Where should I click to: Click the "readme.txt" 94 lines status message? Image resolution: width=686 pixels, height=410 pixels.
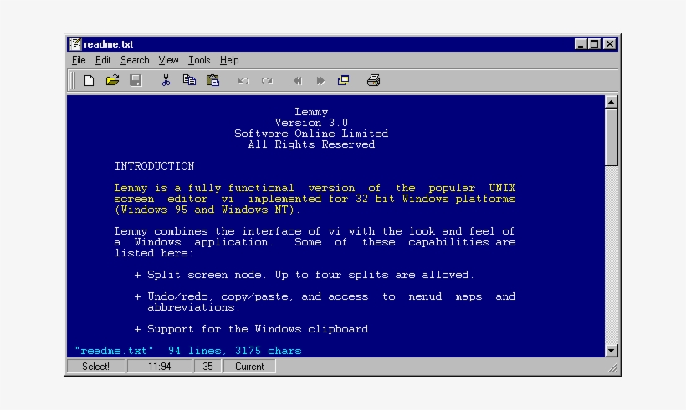188,351
